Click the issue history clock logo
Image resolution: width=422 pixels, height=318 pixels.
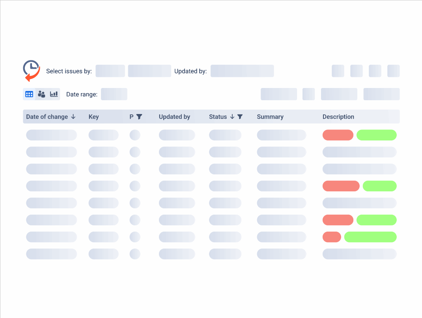tap(32, 70)
